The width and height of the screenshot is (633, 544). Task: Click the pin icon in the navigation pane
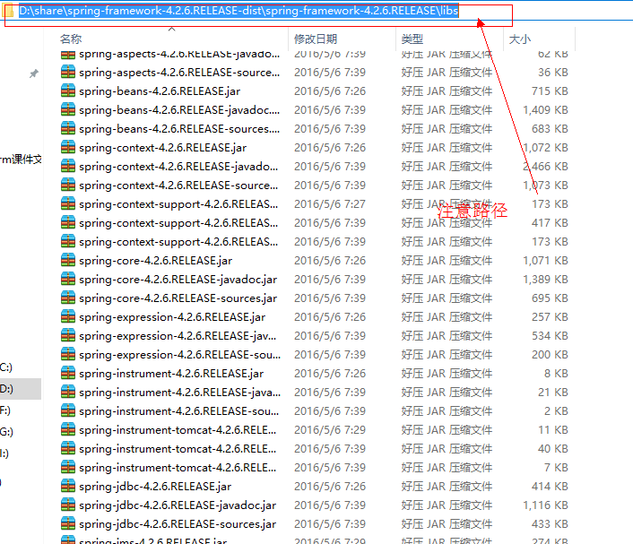click(34, 73)
